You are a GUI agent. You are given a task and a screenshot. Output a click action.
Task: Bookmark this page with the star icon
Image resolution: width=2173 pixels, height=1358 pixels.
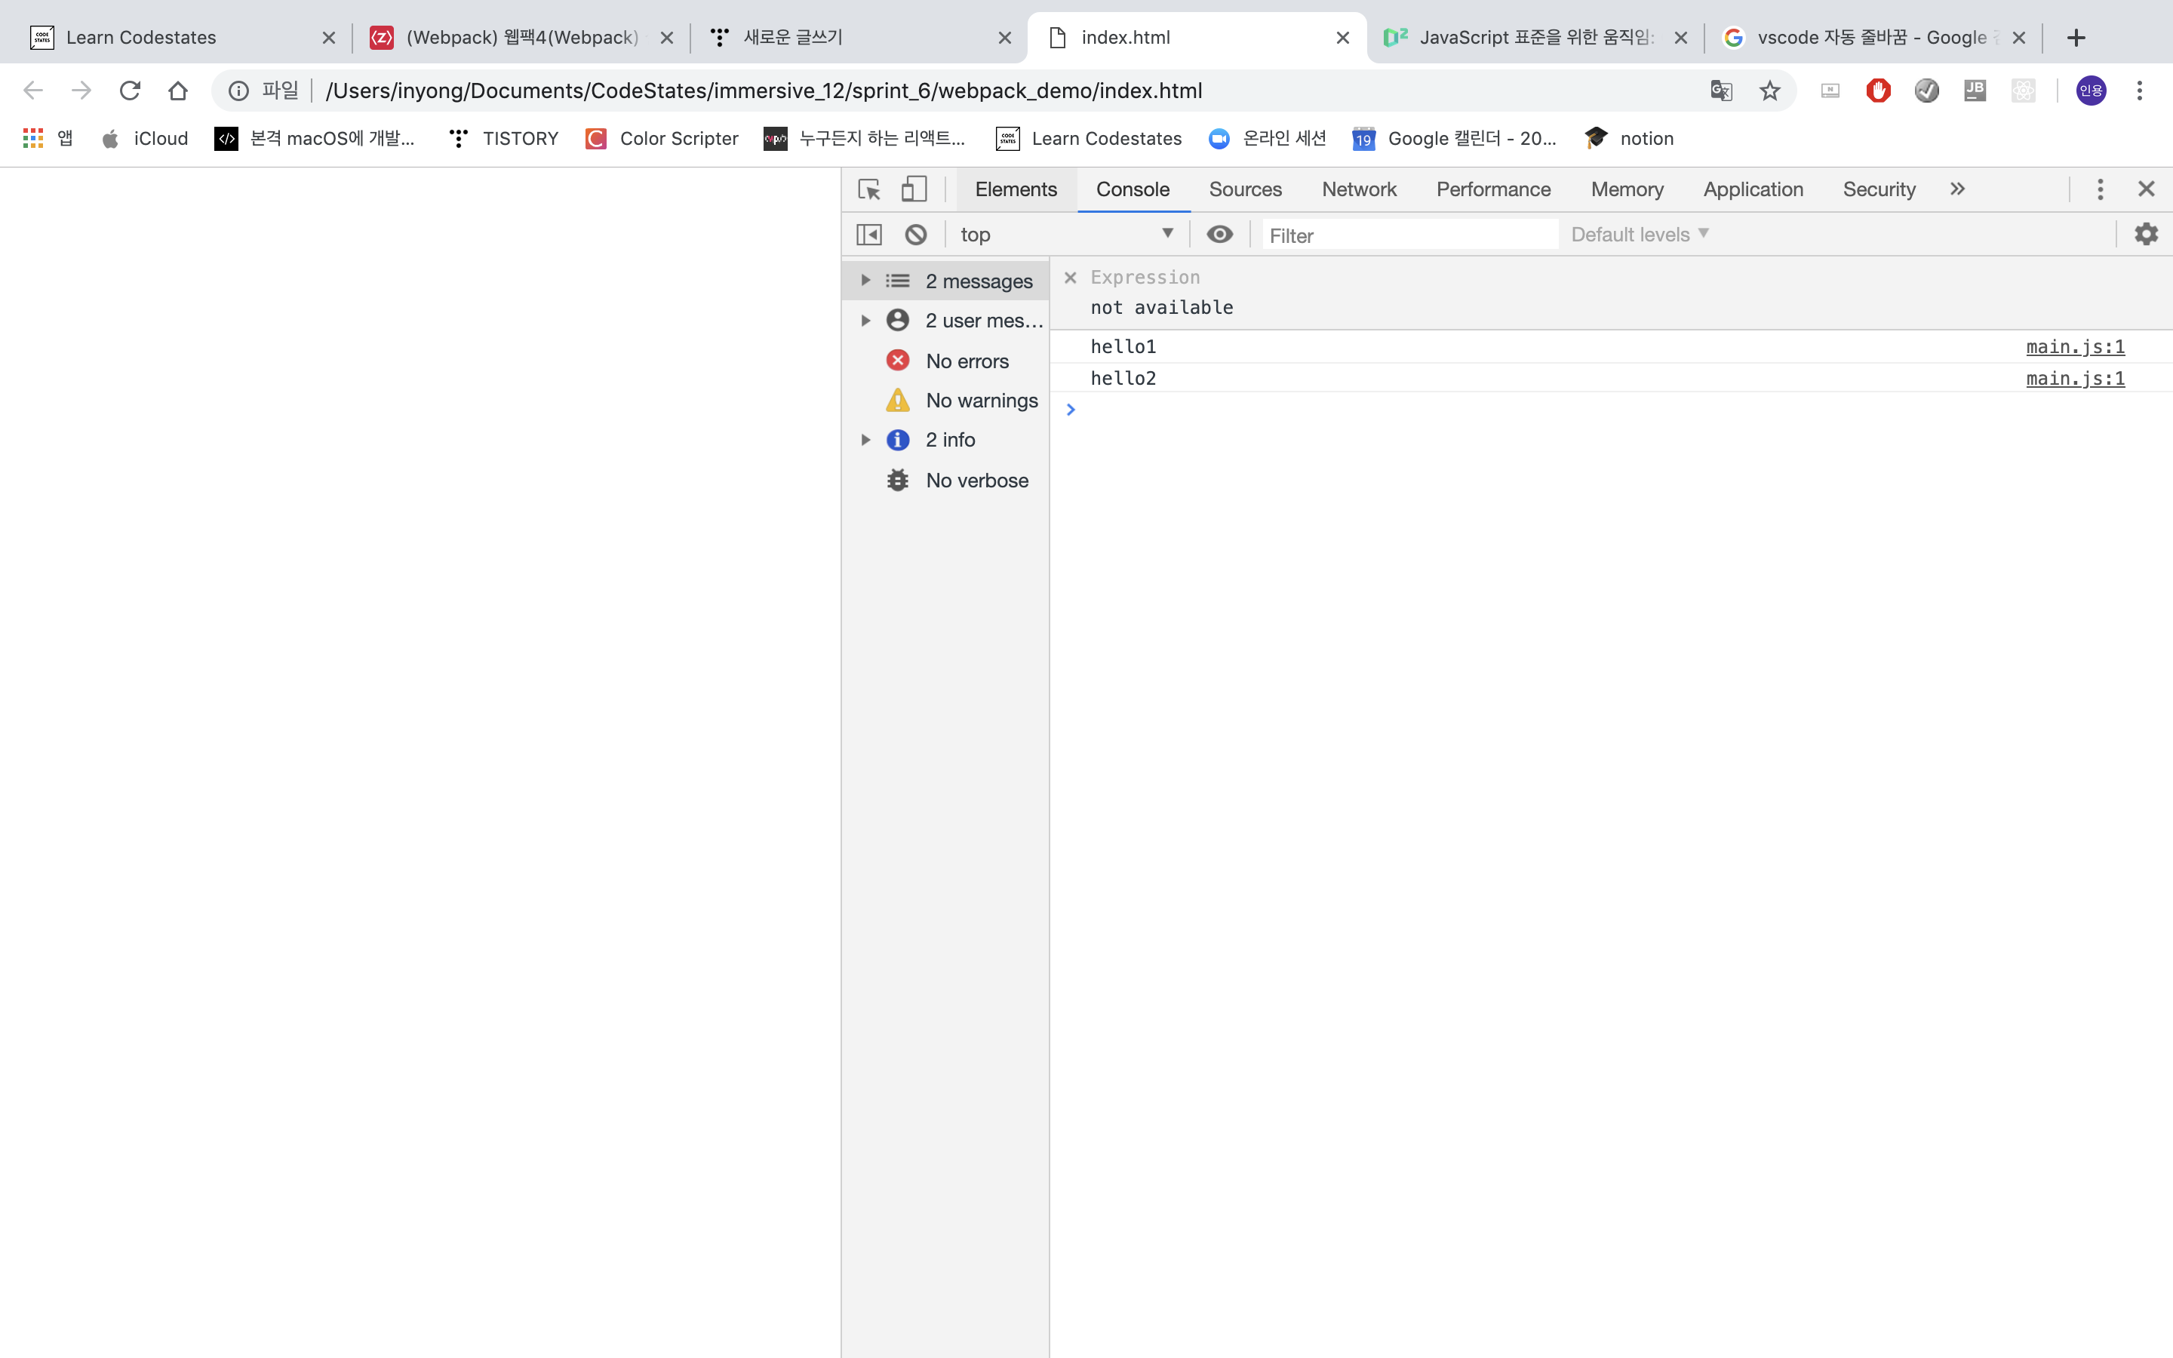tap(1769, 91)
